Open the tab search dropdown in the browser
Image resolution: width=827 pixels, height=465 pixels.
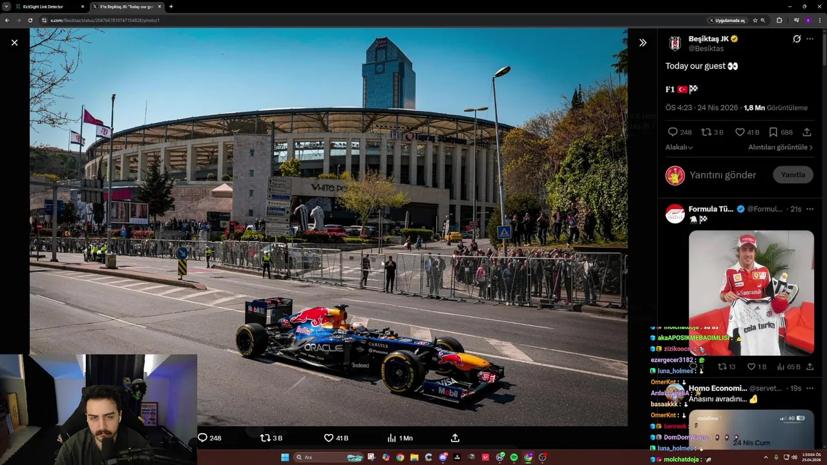coord(6,6)
